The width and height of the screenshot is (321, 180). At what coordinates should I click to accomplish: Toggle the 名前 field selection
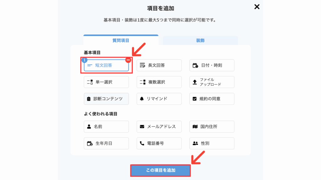click(x=106, y=127)
